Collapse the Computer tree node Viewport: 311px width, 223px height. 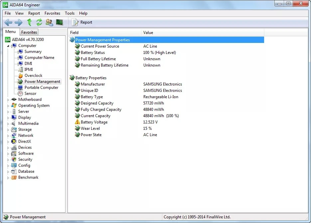tap(8, 46)
